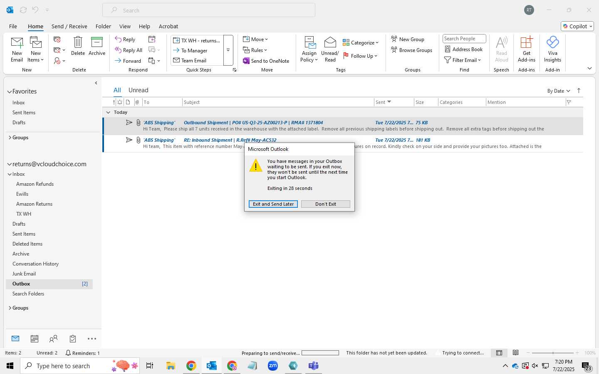Switch to Reading view in status bar
The height and width of the screenshot is (374, 599).
516,353
